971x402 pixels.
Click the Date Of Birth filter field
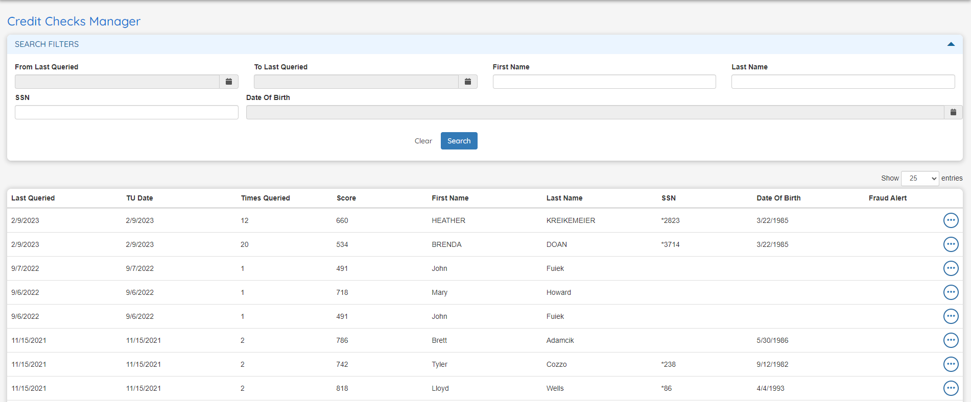tap(595, 112)
